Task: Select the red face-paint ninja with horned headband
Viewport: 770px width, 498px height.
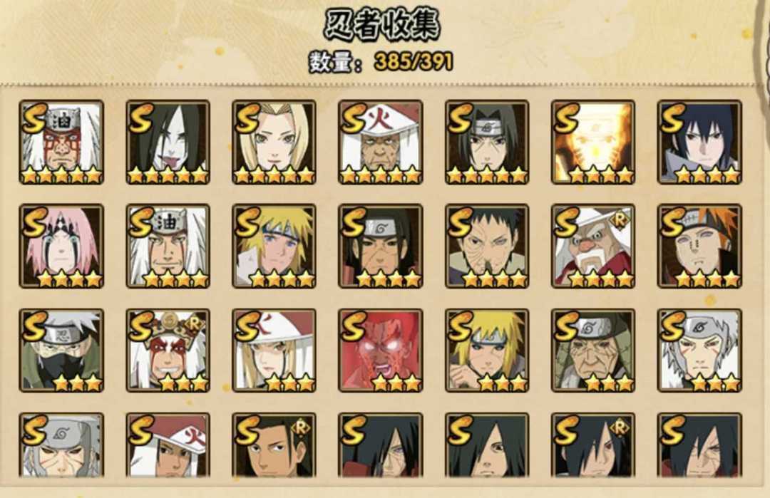Action: [168, 351]
